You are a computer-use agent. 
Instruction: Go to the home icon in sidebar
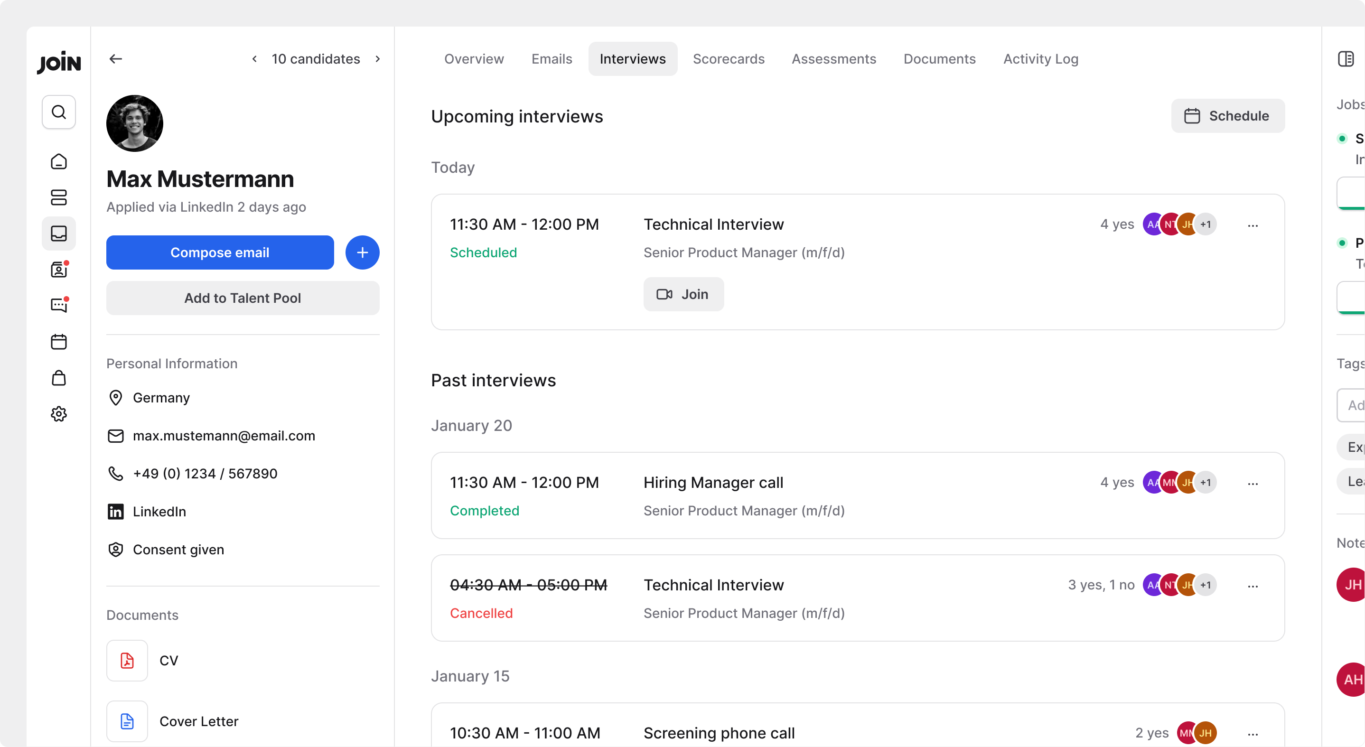click(x=59, y=161)
